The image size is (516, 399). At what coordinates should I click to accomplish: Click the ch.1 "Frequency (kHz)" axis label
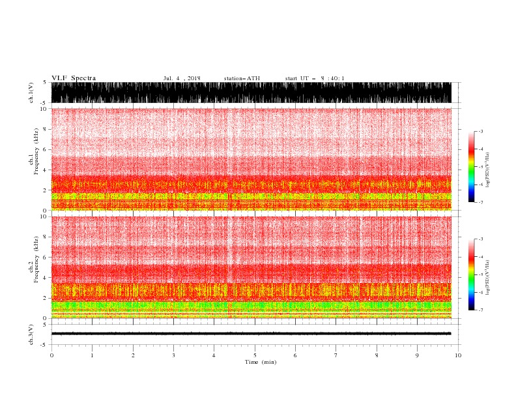click(x=36, y=151)
